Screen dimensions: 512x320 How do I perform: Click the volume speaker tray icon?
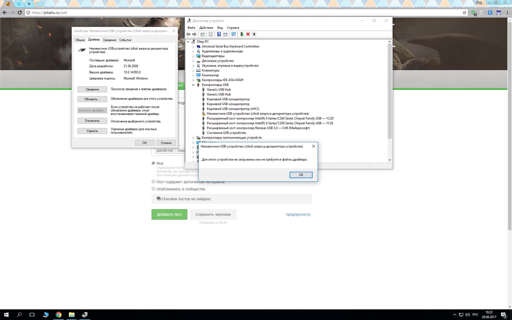[468, 315]
